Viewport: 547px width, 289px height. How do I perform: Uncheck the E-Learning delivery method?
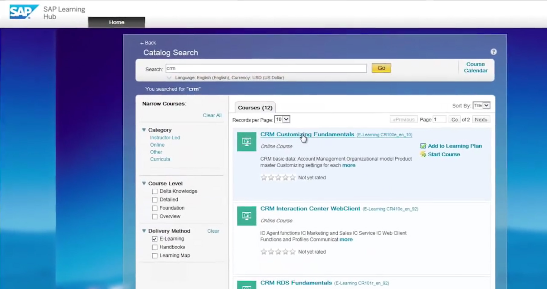tap(155, 239)
